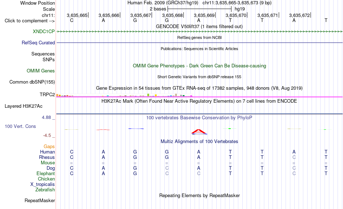This screenshot has height=209, width=343.
Task: Click the GENCODE V50lift37 track title
Action: coord(199,26)
